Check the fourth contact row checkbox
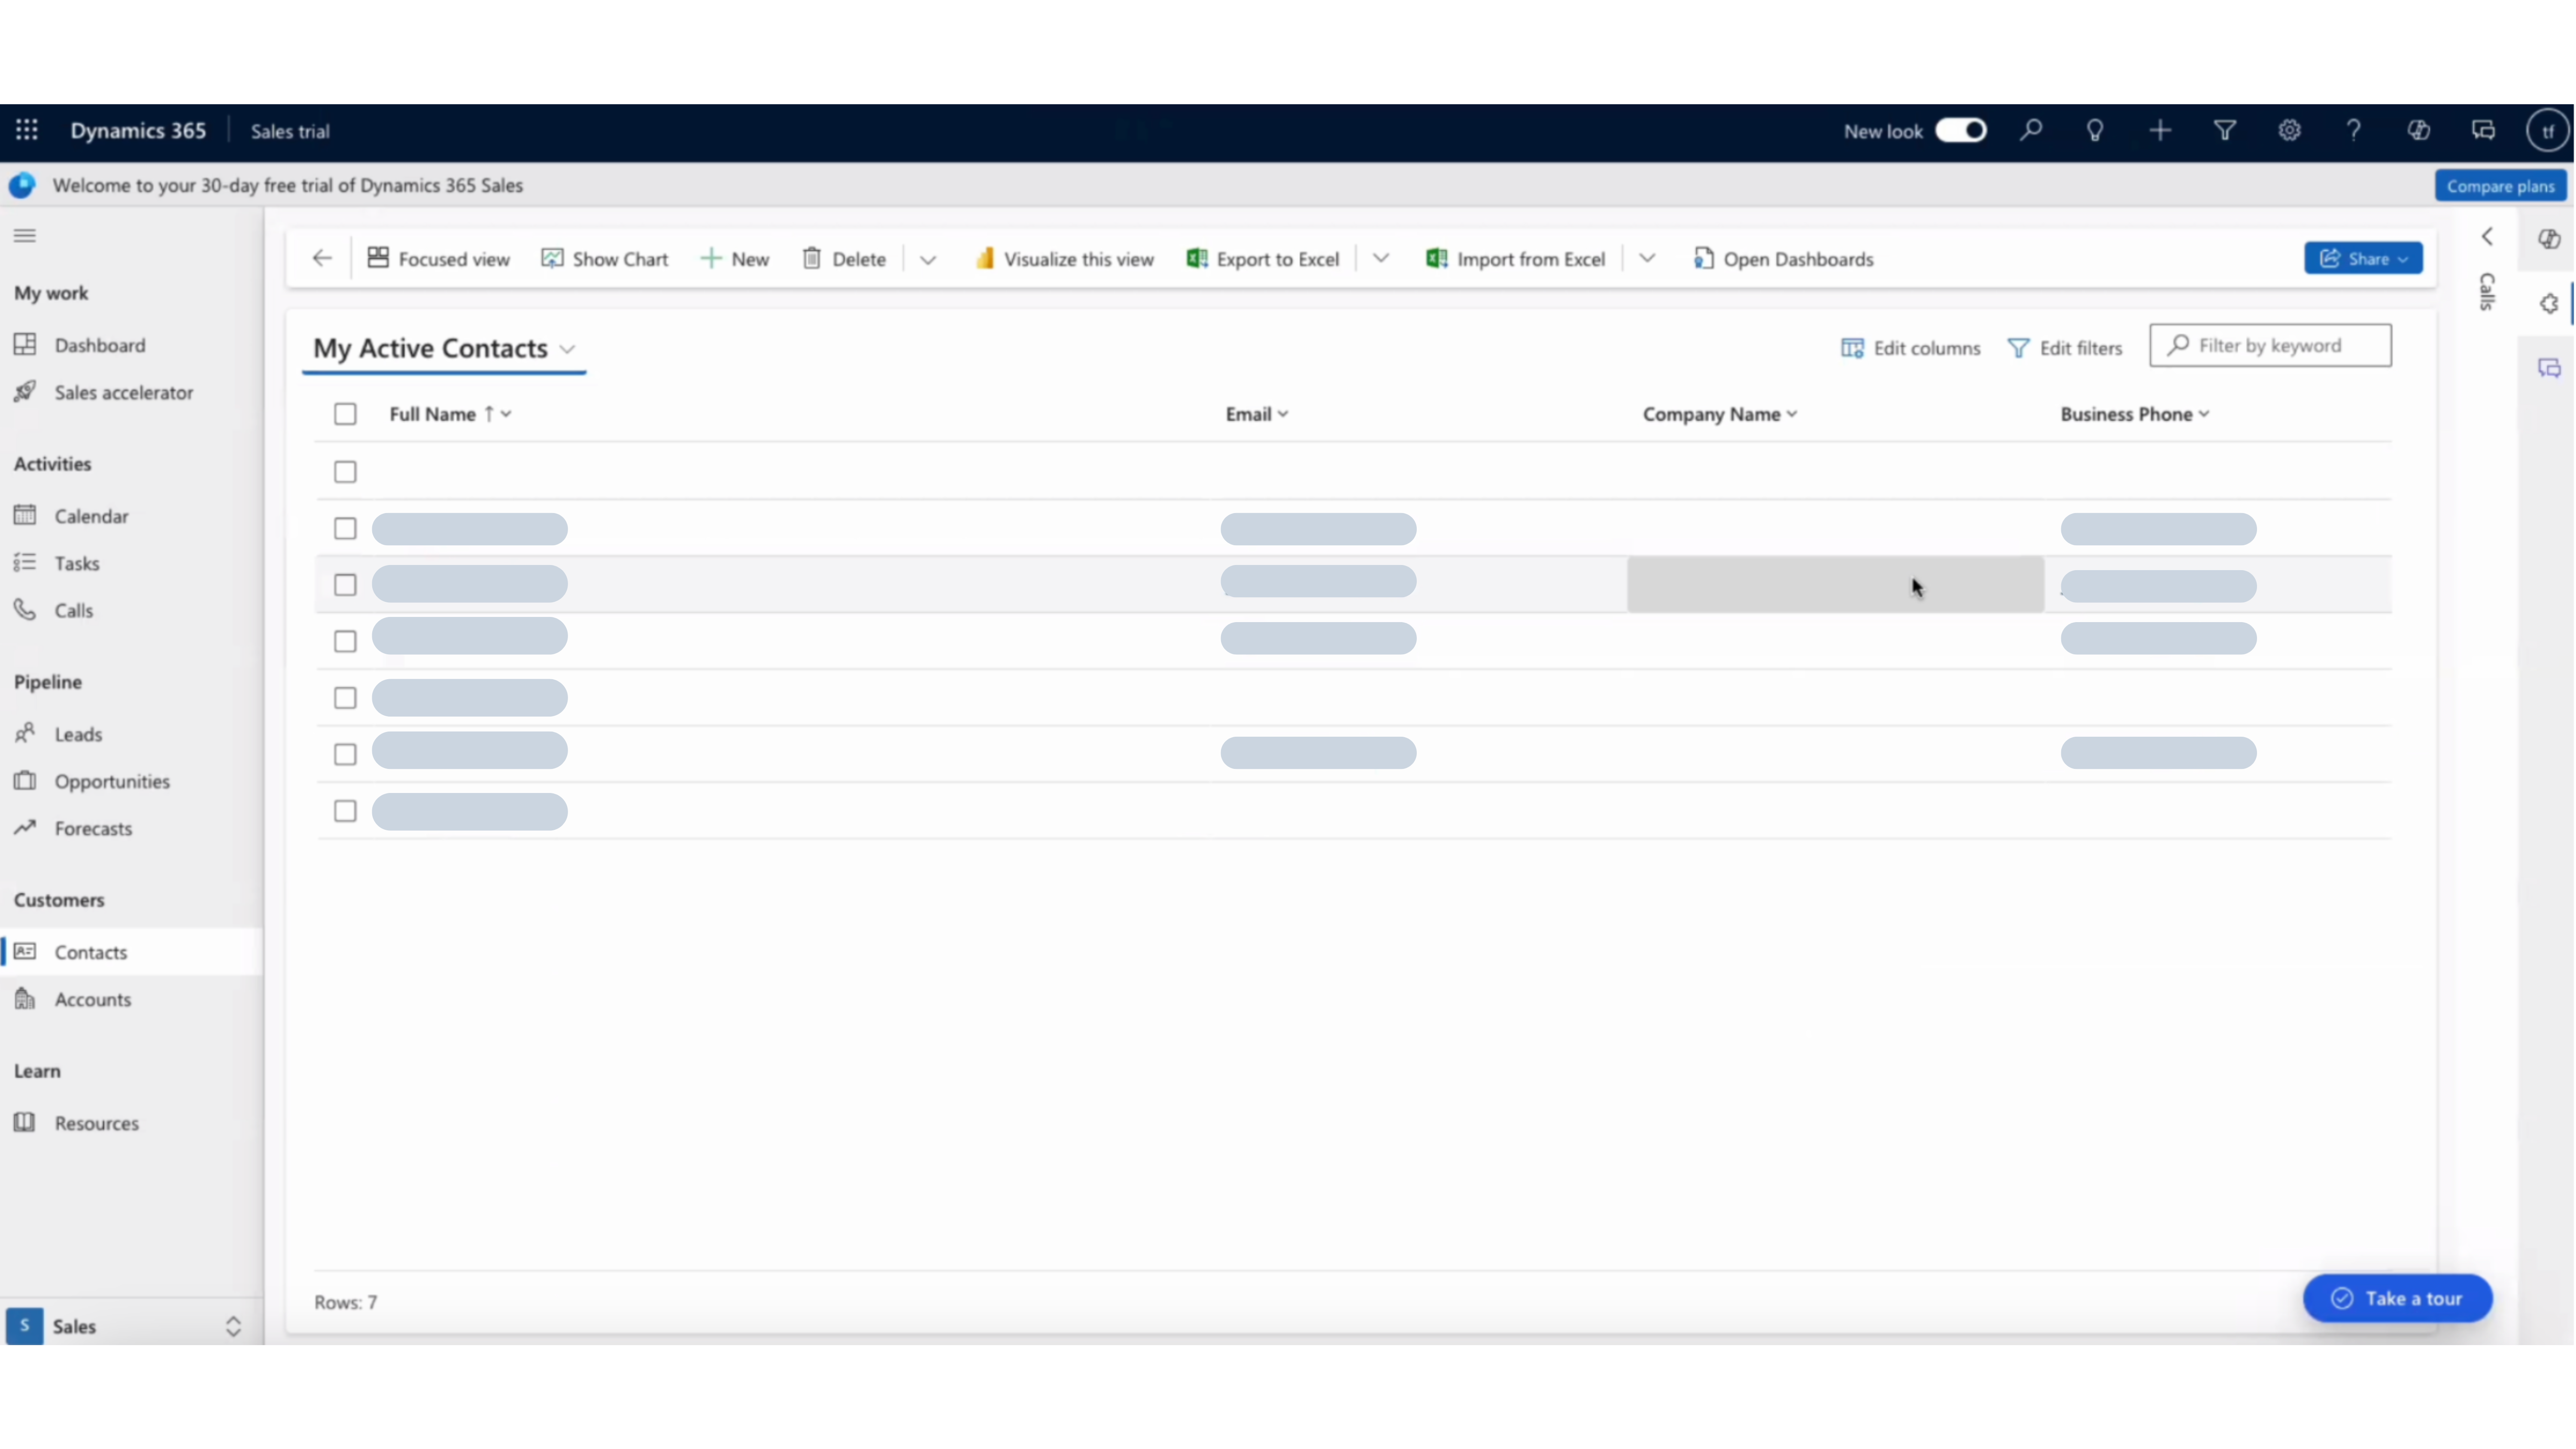This screenshot has width=2576, height=1449. click(x=345, y=641)
